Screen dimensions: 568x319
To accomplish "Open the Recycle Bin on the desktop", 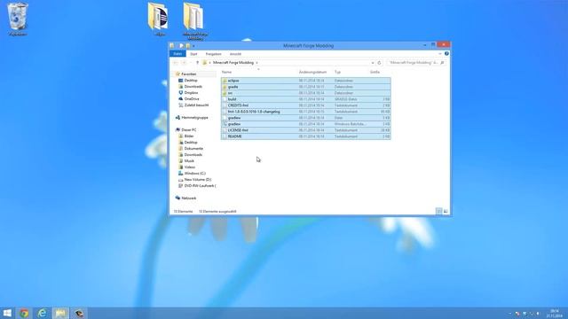I will click(x=17, y=19).
